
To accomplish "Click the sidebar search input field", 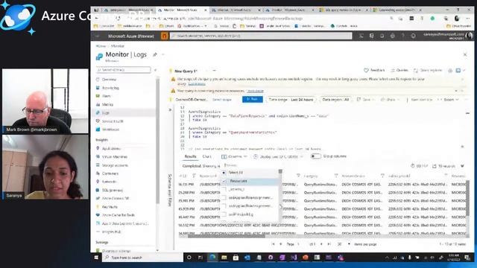I will point(123,70).
